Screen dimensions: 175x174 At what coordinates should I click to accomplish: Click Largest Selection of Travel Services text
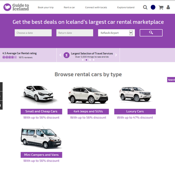click(92, 53)
